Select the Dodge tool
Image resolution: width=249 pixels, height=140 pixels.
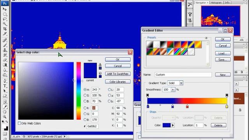[x=5, y=75]
